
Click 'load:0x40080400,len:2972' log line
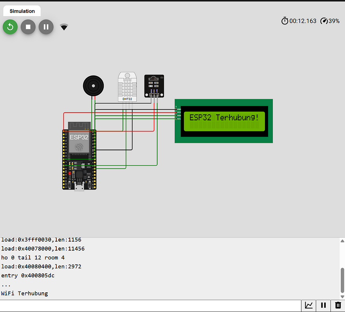point(41,266)
